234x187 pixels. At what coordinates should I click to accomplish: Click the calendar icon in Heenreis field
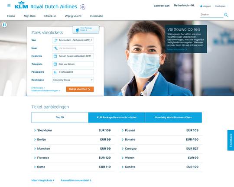tap(55, 56)
